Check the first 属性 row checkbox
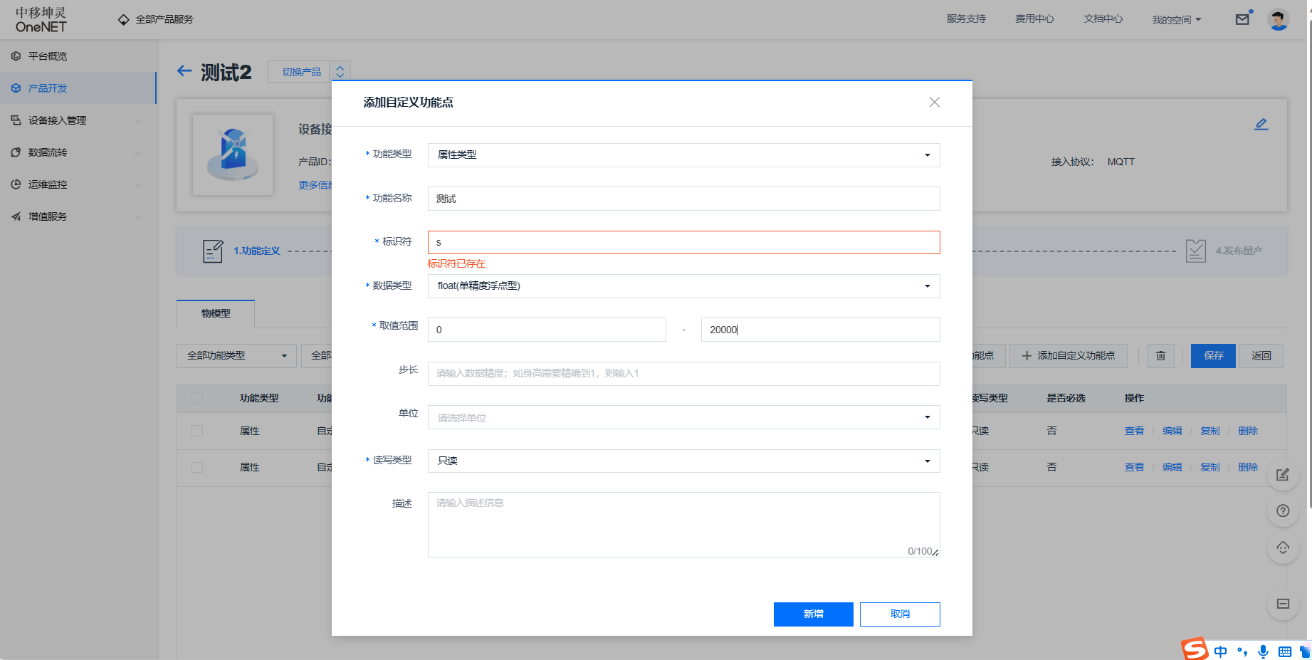This screenshot has height=660, width=1312. pyautogui.click(x=197, y=431)
